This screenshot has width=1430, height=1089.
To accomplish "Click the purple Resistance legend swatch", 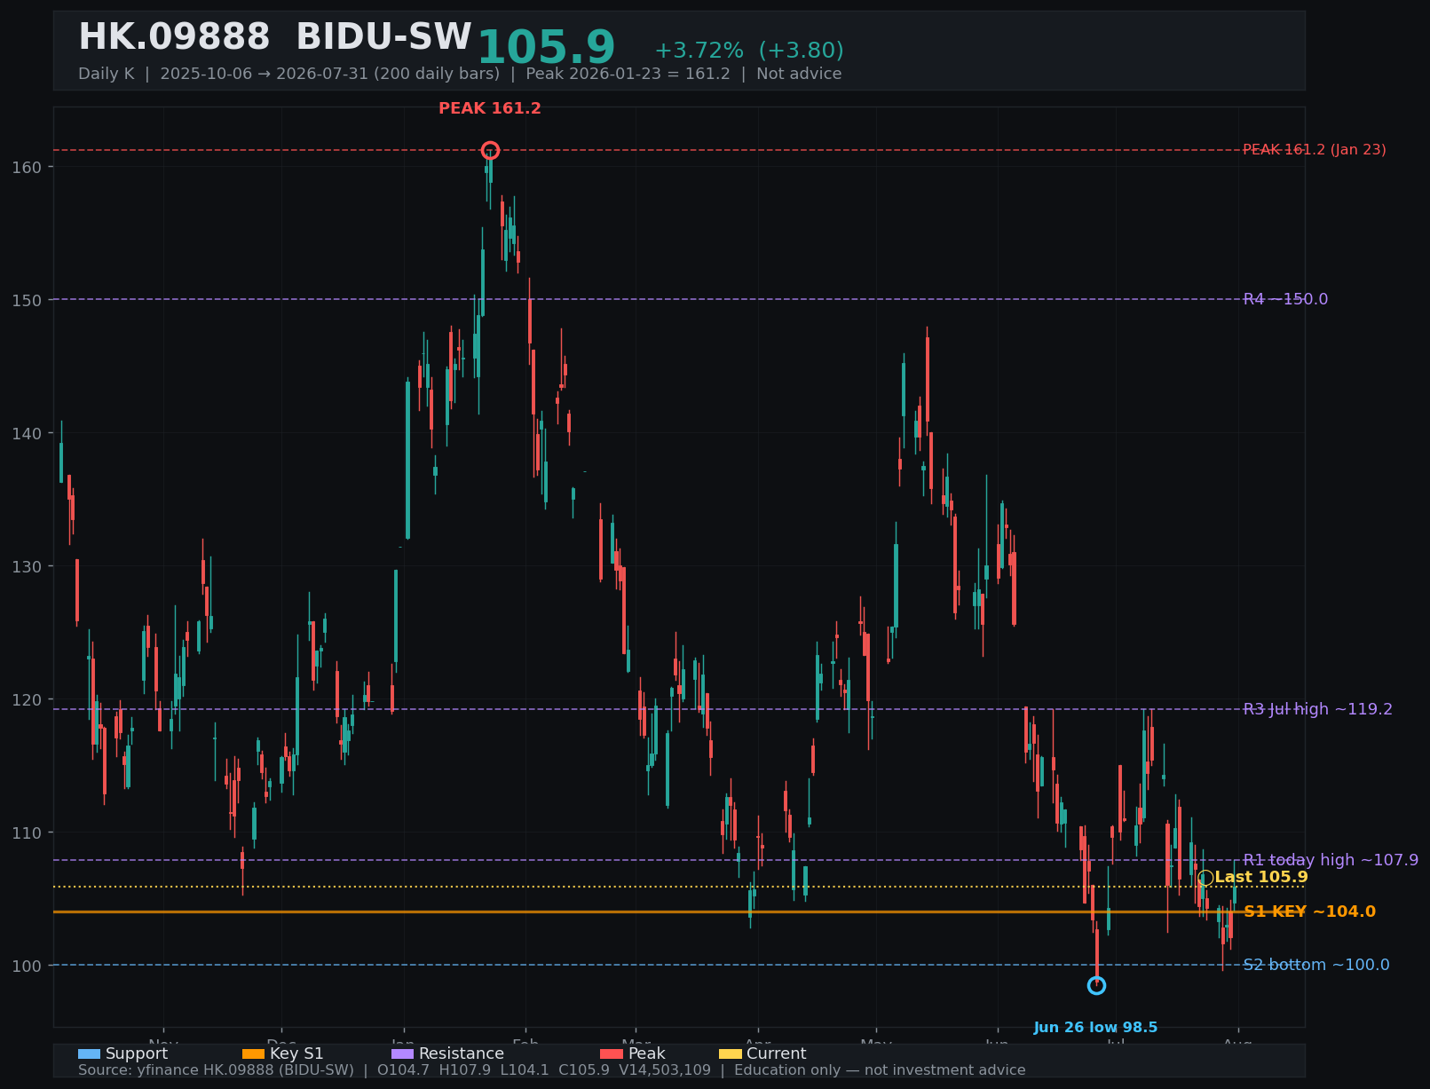I will pos(402,1053).
